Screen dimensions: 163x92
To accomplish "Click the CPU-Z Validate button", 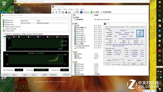I will [133, 64].
